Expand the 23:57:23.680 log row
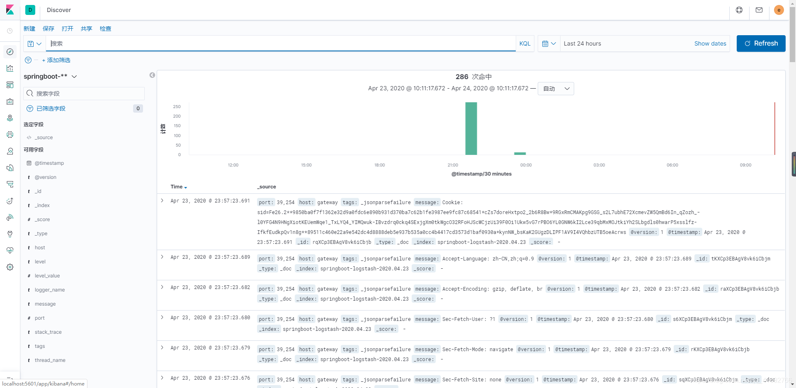The width and height of the screenshot is (796, 388). pos(162,317)
